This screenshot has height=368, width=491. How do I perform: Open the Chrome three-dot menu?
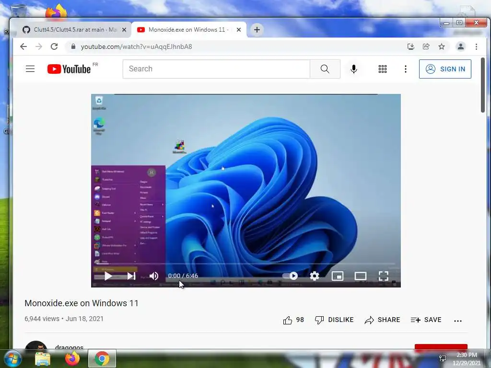pos(476,46)
